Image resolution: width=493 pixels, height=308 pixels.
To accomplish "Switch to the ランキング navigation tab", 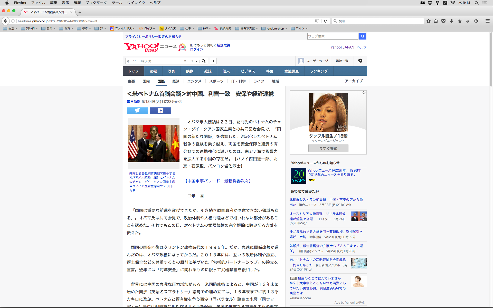I will click(x=319, y=71).
